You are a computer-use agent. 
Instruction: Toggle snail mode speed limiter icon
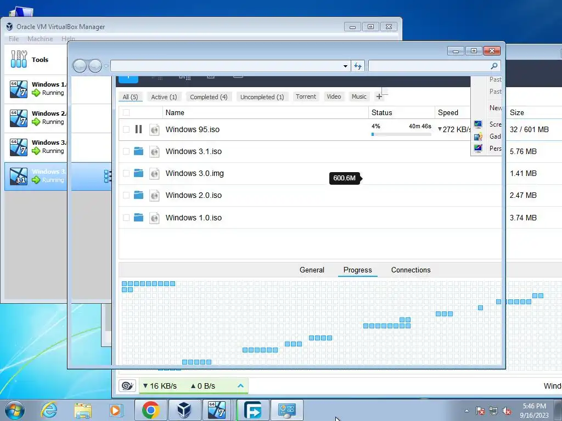click(127, 385)
